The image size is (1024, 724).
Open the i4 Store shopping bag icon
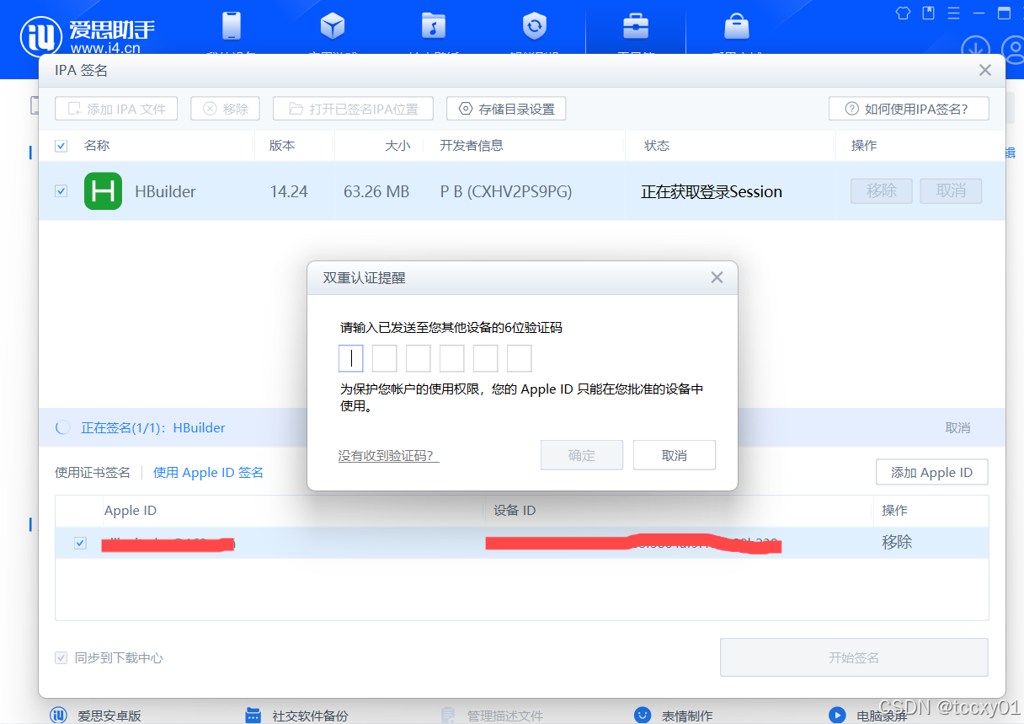click(736, 26)
